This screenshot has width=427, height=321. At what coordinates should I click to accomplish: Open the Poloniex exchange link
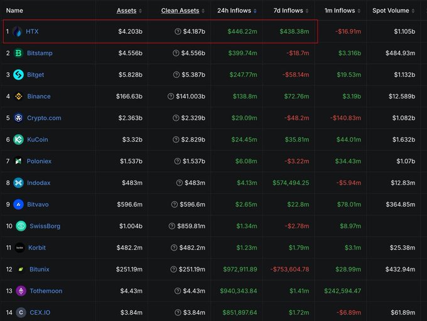(x=39, y=161)
